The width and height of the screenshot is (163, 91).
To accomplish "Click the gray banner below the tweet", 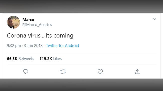I will click(x=81, y=85).
